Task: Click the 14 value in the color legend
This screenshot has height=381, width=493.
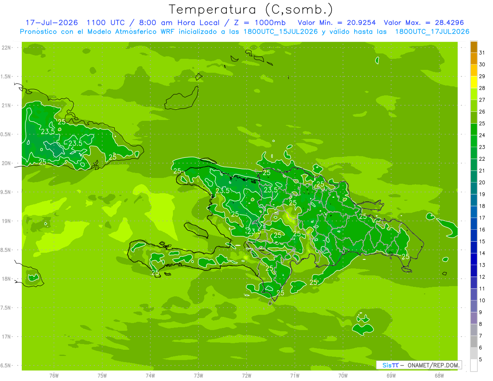Action: pos(482,253)
